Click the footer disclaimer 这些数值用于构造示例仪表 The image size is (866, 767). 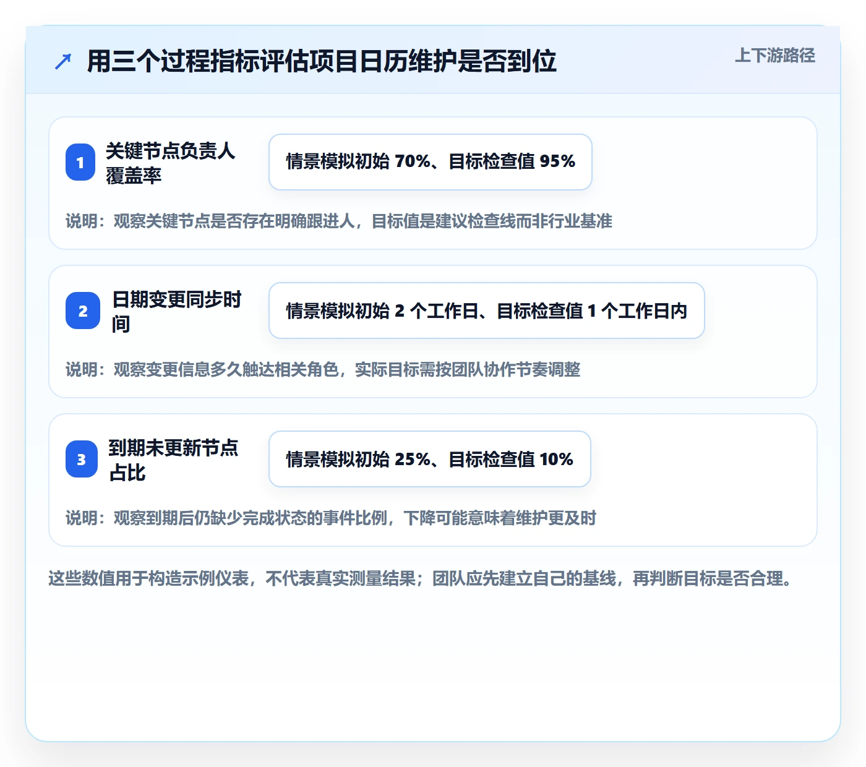pyautogui.click(x=422, y=578)
